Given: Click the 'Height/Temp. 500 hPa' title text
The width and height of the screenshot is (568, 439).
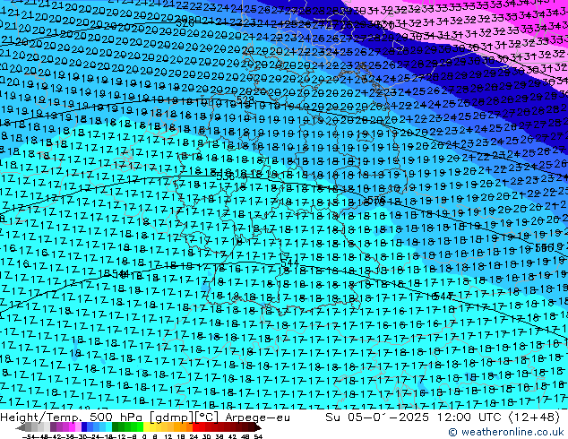Looking at the screenshot, I should point(71,417).
